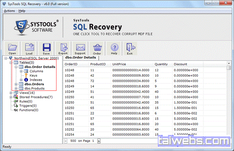Expand the Stored Procedures(7) node

(x=11, y=97)
